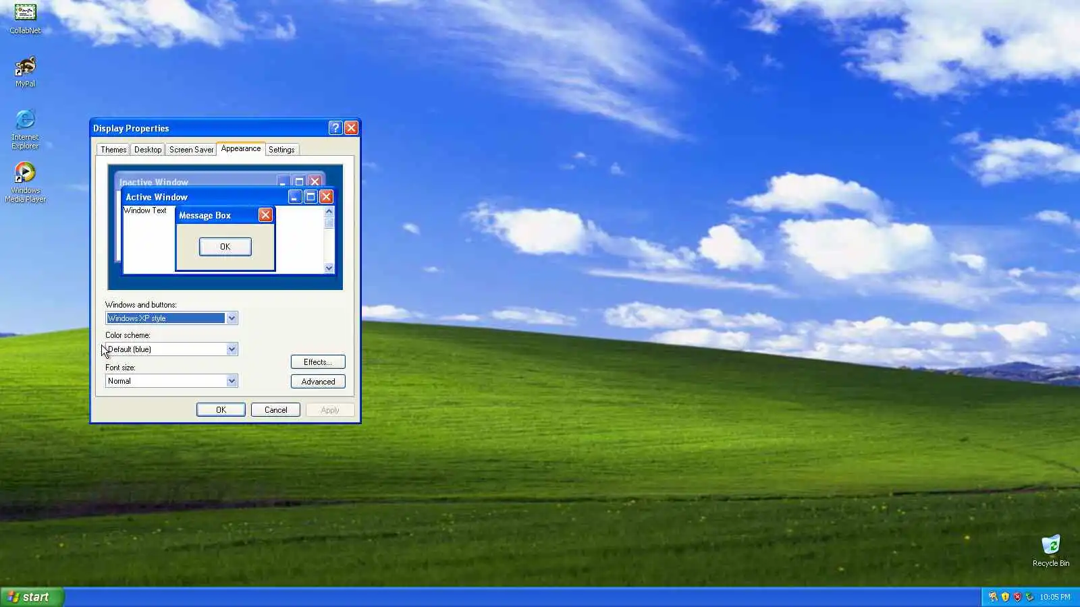Click the Effects... button
This screenshot has width=1080, height=607.
pos(318,362)
